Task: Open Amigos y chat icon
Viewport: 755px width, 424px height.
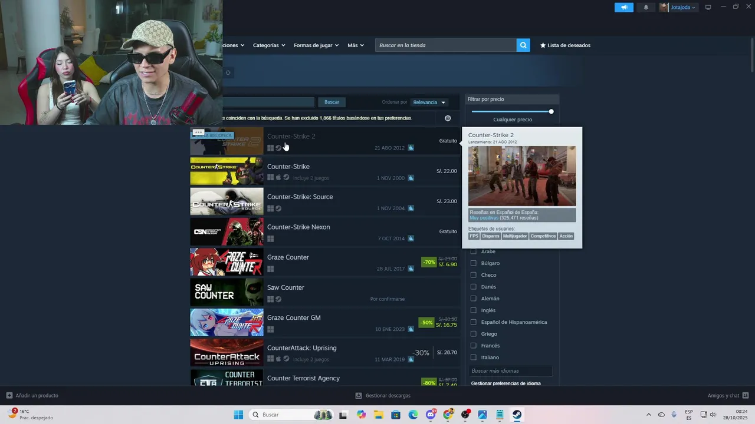Action: tap(746, 395)
